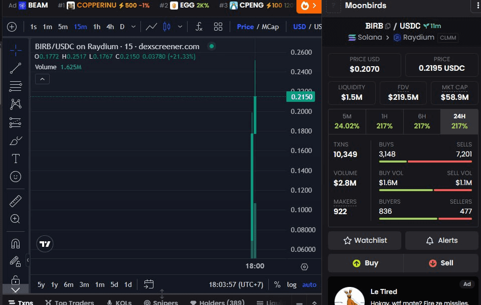
Task: Toggle the magnet mode
Action: pyautogui.click(x=16, y=244)
